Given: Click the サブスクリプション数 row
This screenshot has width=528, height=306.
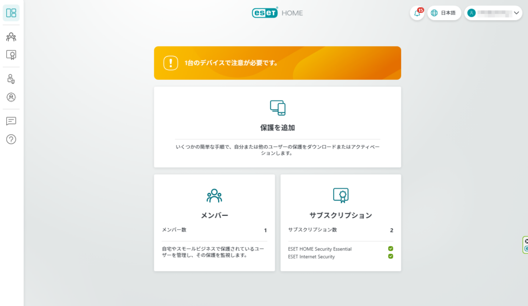Looking at the screenshot, I should (x=341, y=230).
